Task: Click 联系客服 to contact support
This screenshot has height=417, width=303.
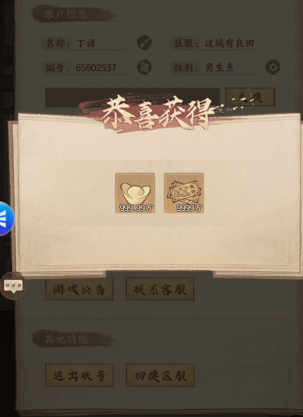Action: coord(160,289)
